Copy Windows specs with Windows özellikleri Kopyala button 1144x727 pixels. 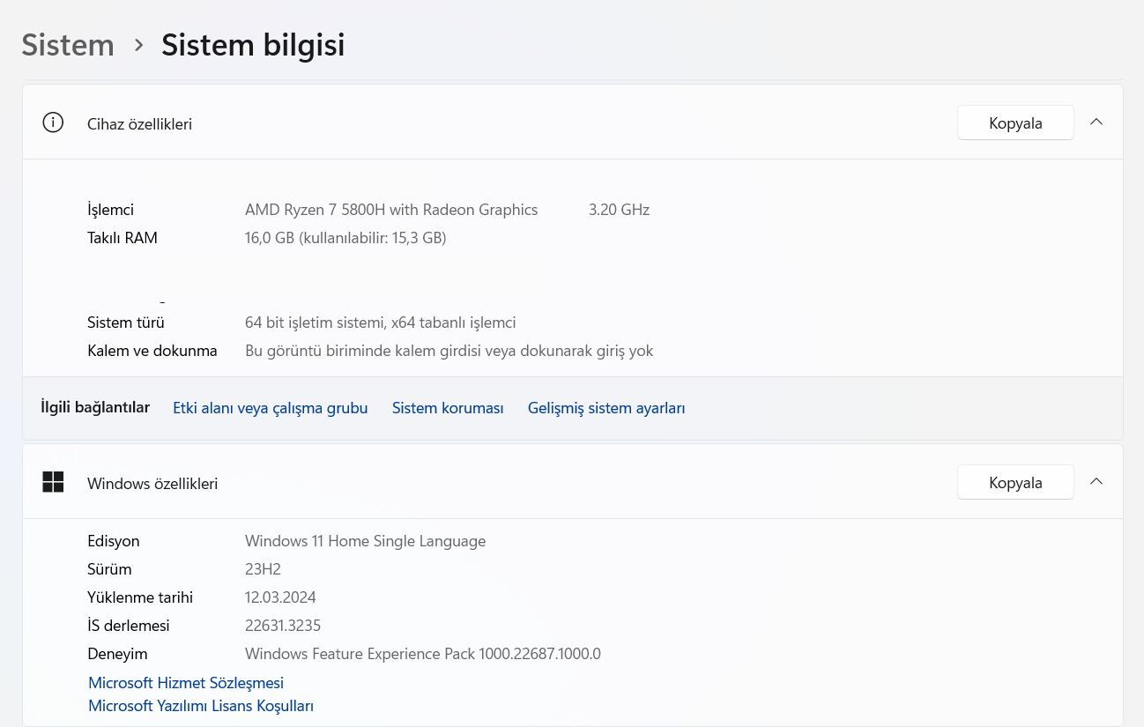(x=1015, y=483)
